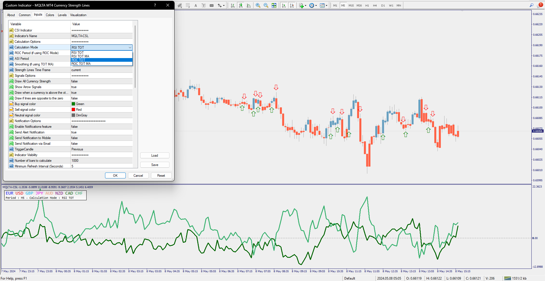This screenshot has height=281, width=545.
Task: Open the Common tab
Action: tap(25, 15)
